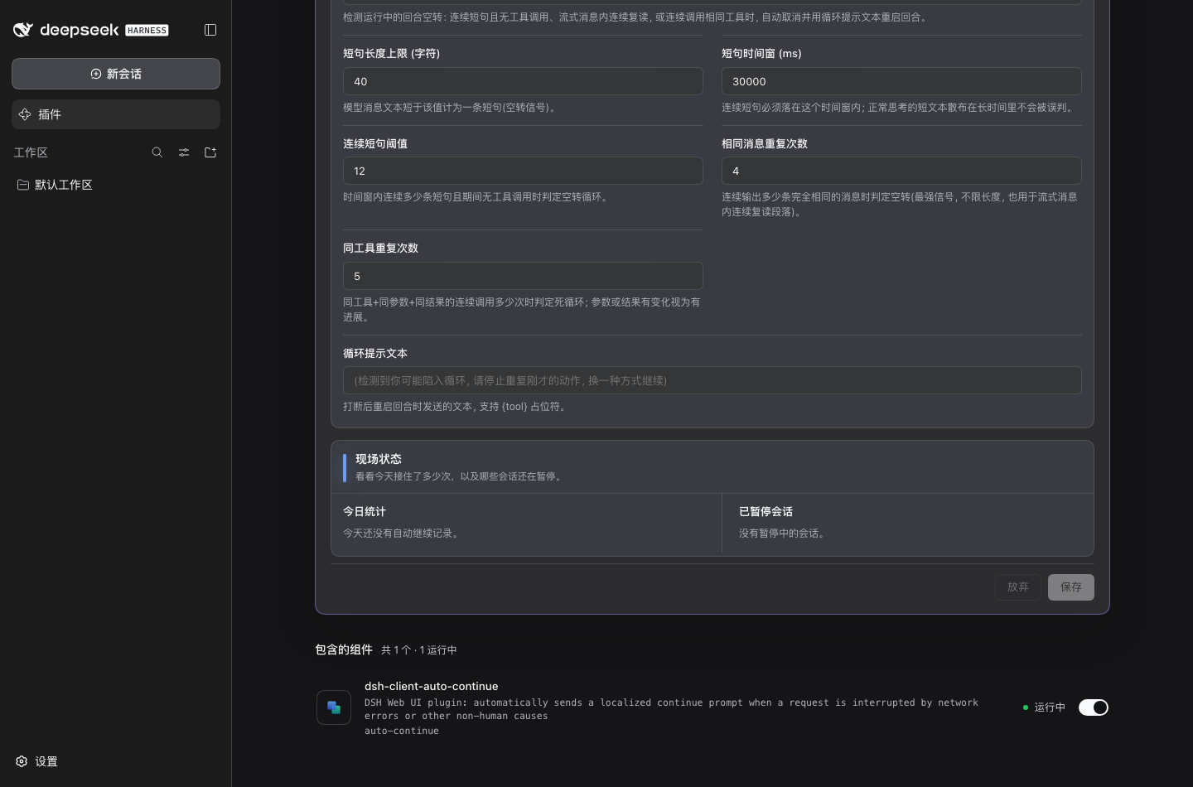The image size is (1193, 787).
Task: Focus the 循环提示文本 text box
Action: point(712,380)
